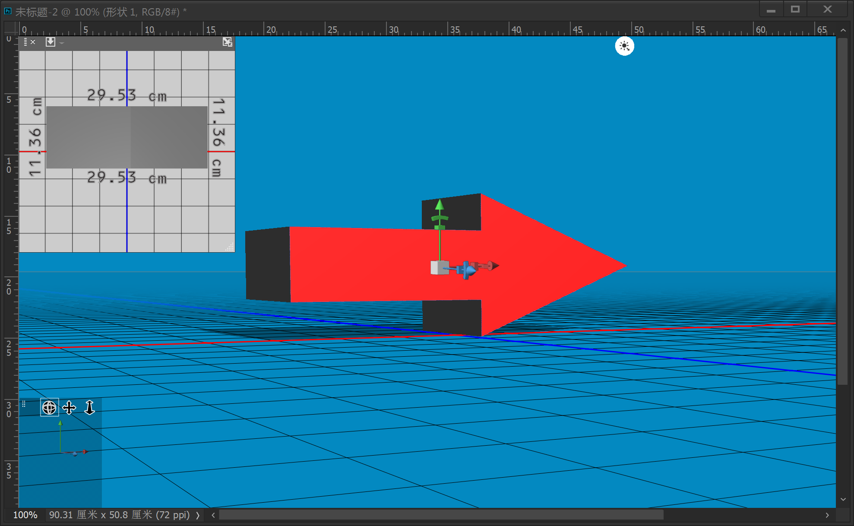
Task: Click secondary view resize grip corner
Action: [x=230, y=247]
